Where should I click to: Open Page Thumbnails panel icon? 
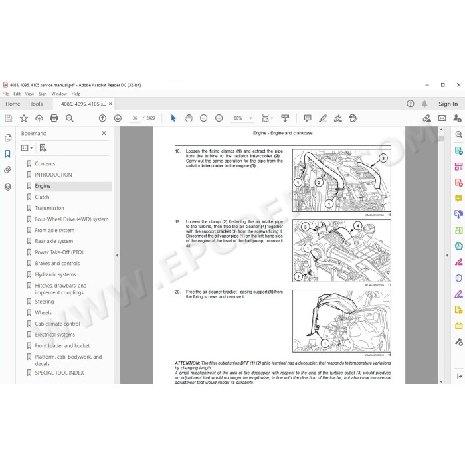pyautogui.click(x=8, y=138)
